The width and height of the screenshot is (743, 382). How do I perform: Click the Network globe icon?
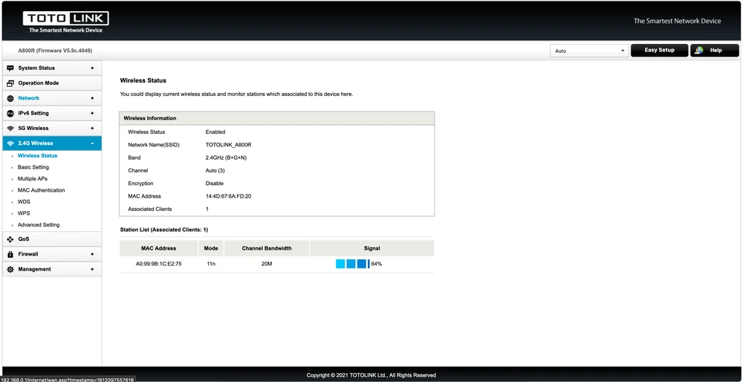point(10,98)
